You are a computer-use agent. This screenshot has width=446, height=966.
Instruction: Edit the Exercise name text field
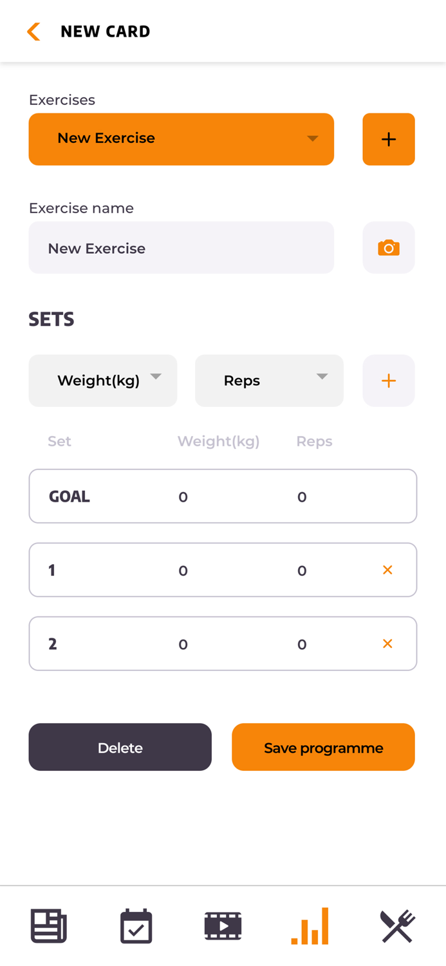click(x=181, y=248)
